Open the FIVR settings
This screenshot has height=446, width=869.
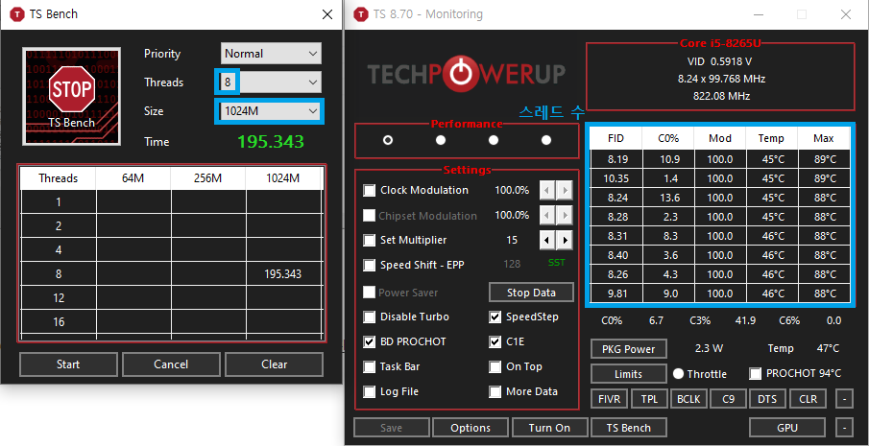click(609, 398)
